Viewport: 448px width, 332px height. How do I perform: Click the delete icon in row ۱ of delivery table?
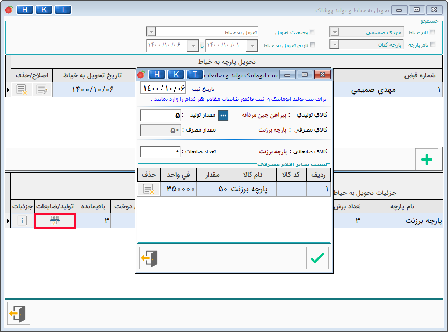(22, 90)
